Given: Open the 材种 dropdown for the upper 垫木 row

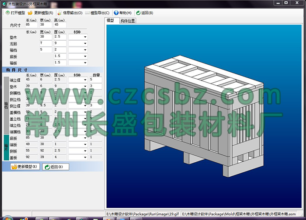Looking at the screenshot, I should 85,37.
